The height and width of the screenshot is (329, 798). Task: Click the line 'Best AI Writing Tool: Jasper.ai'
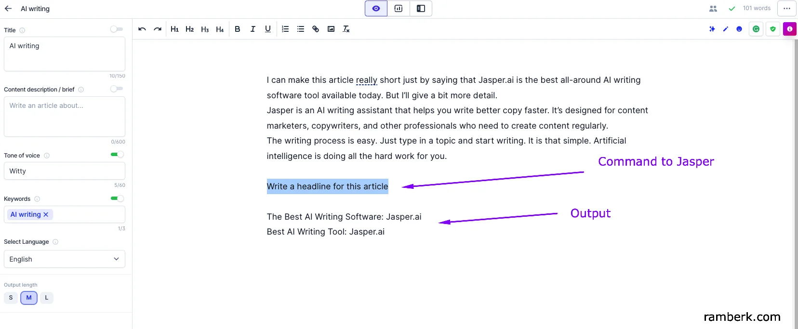326,232
